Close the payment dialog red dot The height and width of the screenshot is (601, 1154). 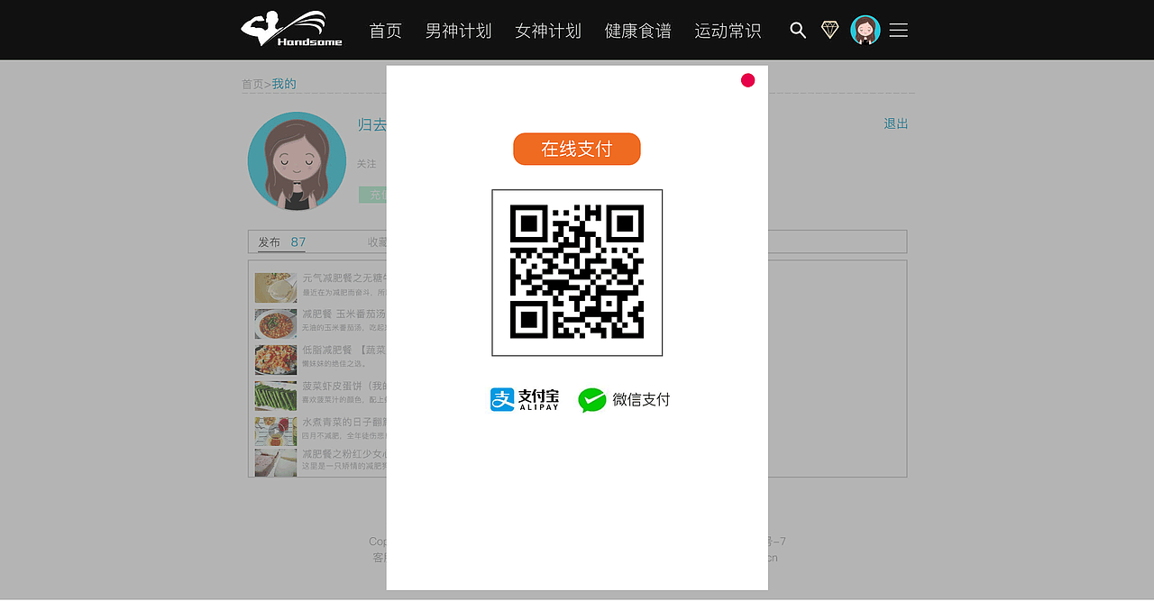tap(748, 80)
